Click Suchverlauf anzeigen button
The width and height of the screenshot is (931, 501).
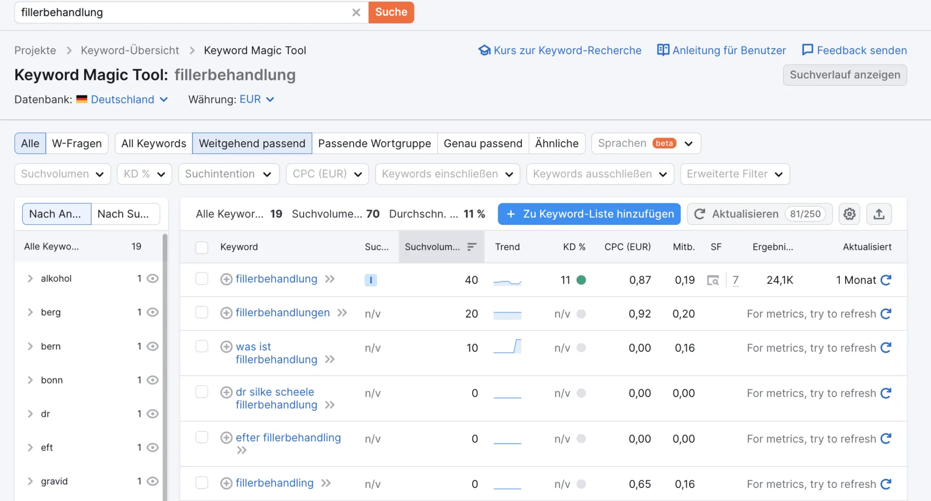(x=845, y=75)
